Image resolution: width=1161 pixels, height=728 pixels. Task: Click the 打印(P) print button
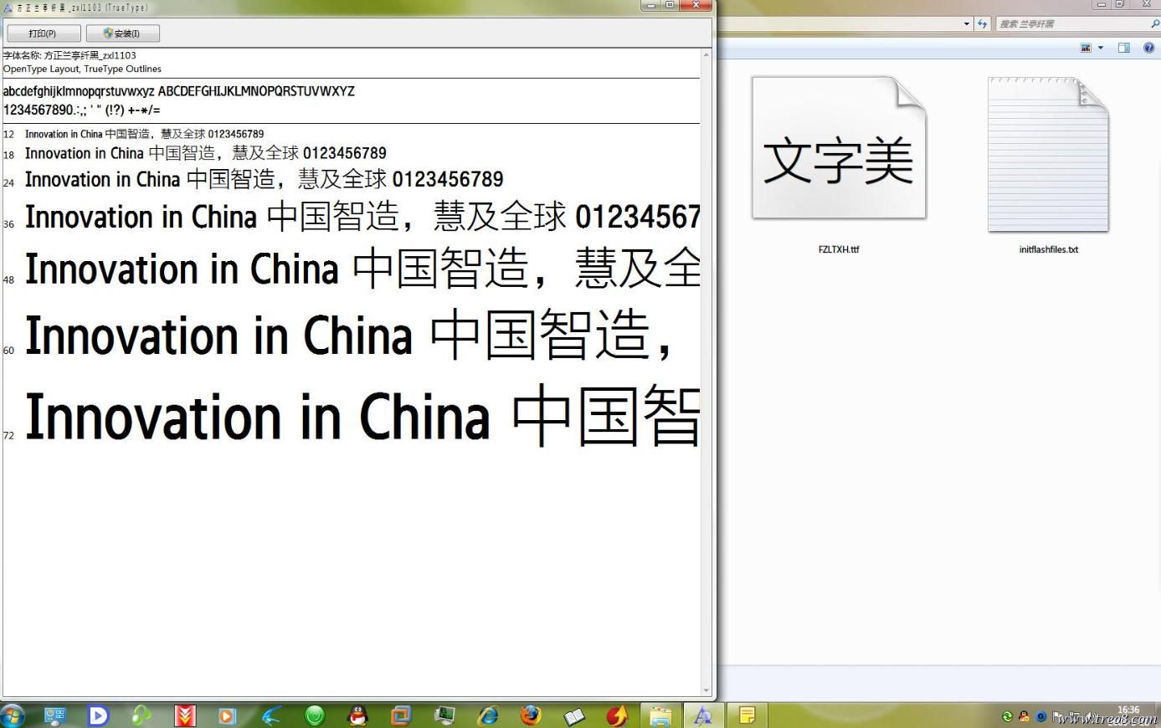(x=44, y=33)
